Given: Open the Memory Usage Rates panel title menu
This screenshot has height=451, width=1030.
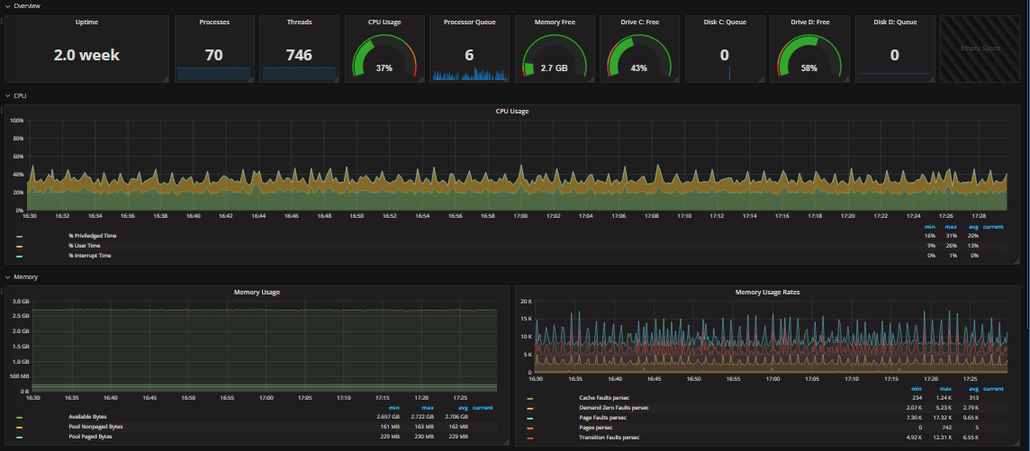Looking at the screenshot, I should (767, 293).
